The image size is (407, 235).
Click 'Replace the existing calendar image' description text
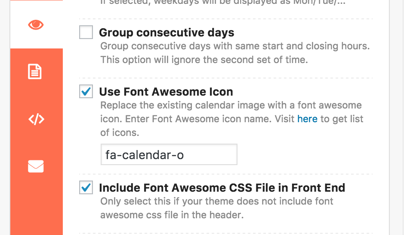pyautogui.click(x=231, y=105)
